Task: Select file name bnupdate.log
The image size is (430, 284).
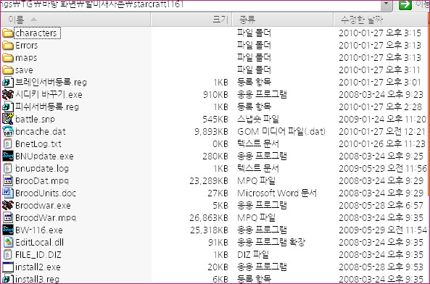Action: 42,168
